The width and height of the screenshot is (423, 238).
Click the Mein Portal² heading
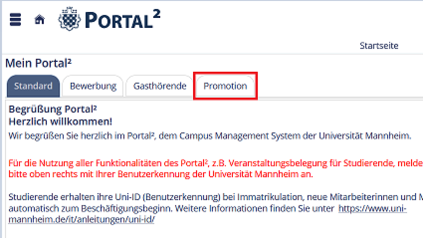38,63
